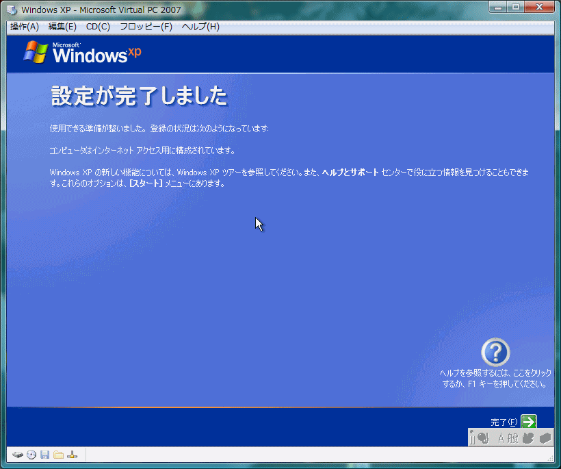561x469 pixels.
Task: Click the IME input mode 'A' indicator
Action: [x=501, y=438]
